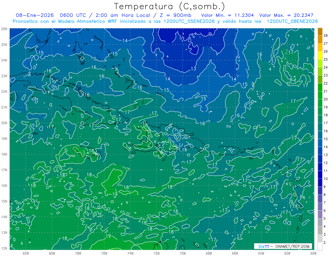Click the 78W longitude axis label

[78, 253]
